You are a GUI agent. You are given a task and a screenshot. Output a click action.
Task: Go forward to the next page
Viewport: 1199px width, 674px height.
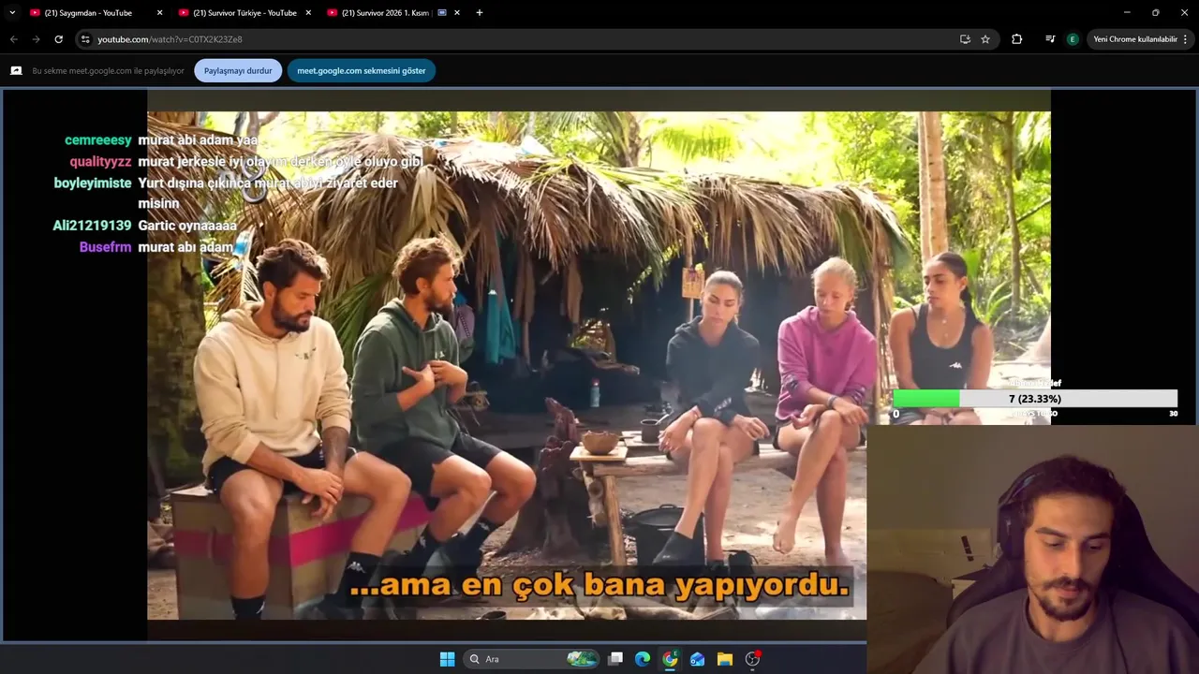pyautogui.click(x=36, y=39)
